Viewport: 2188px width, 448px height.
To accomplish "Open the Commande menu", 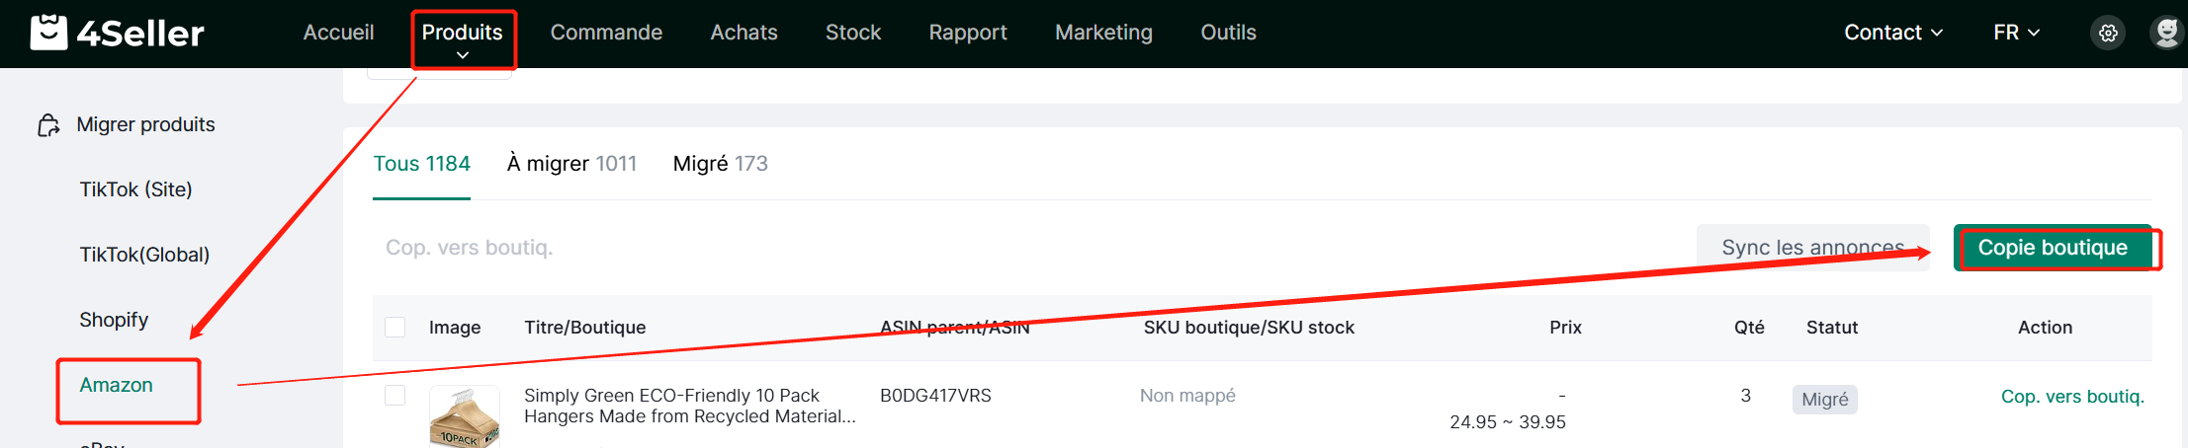I will [606, 33].
